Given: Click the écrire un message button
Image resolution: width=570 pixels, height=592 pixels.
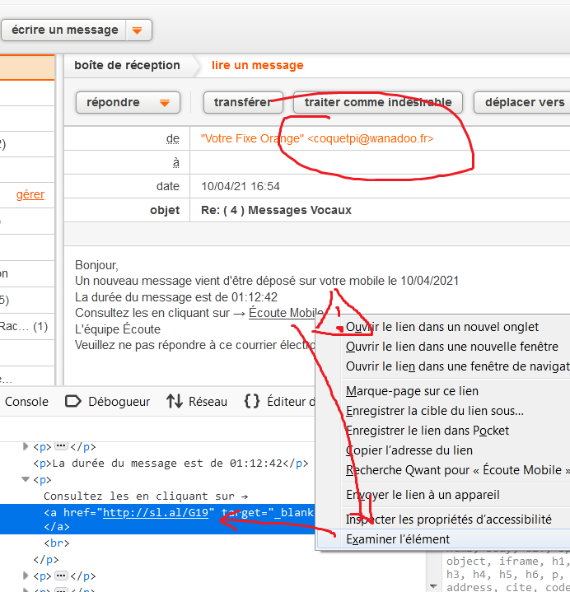Looking at the screenshot, I should (64, 30).
